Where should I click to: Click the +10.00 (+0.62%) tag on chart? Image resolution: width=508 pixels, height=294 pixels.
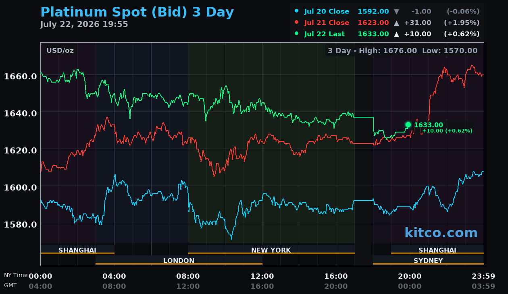click(447, 131)
